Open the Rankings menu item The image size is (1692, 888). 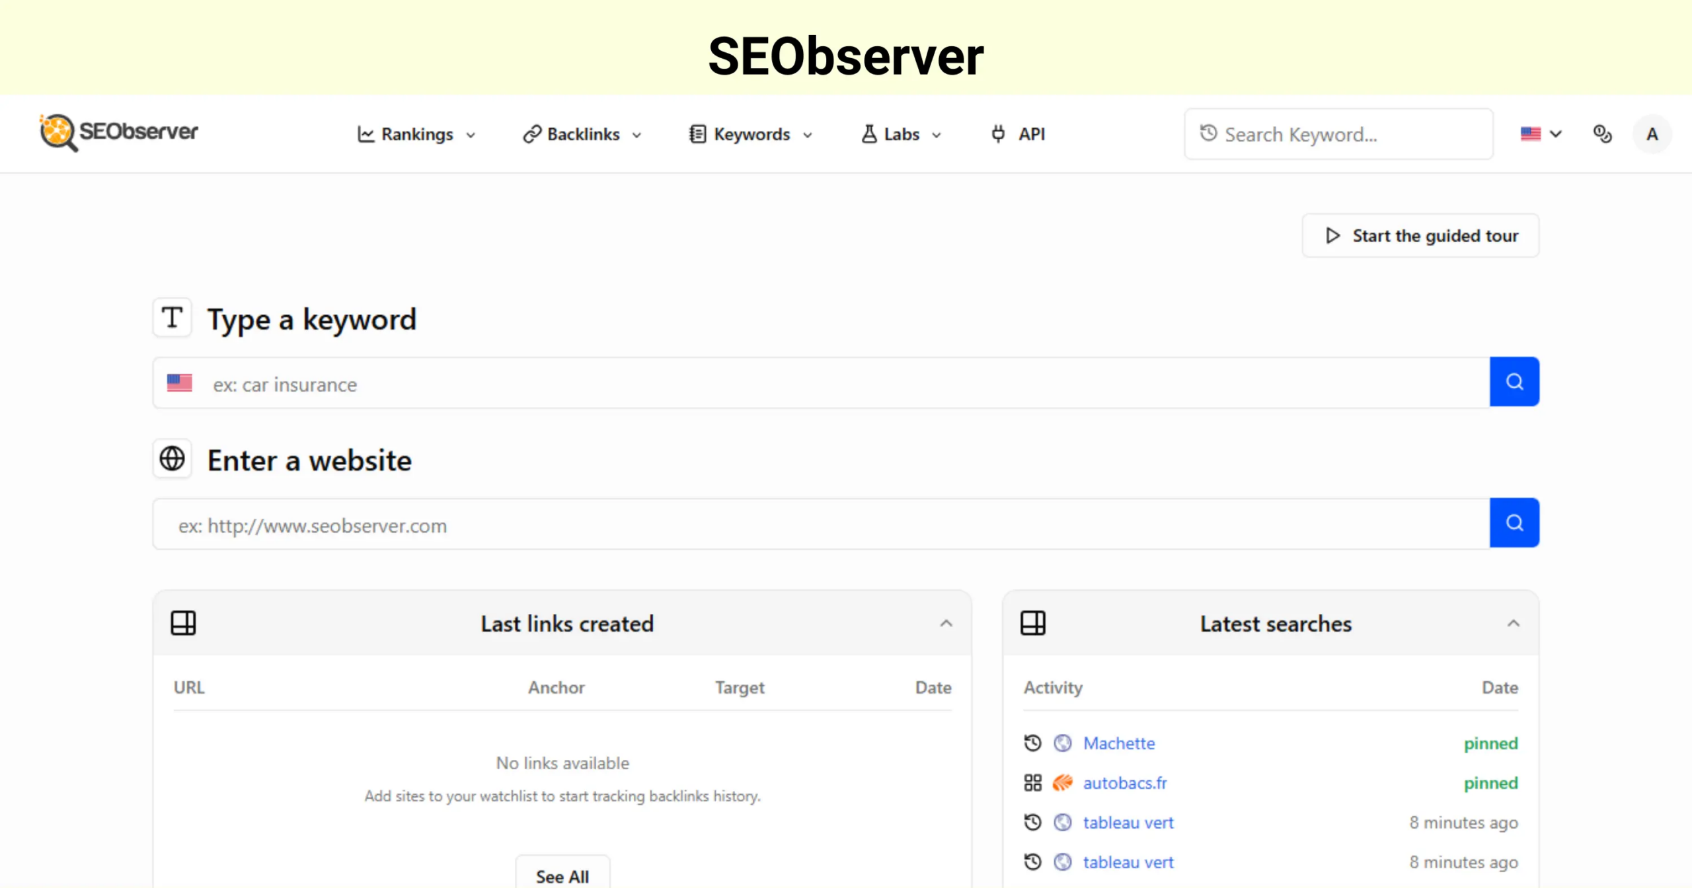click(418, 134)
